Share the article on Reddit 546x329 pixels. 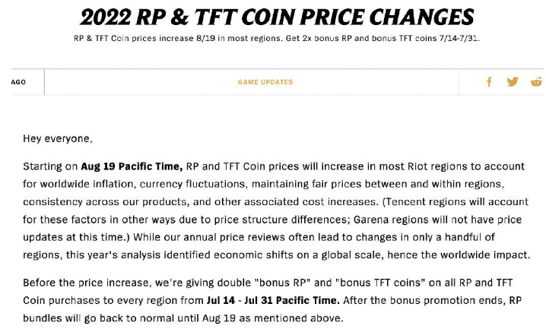[x=537, y=82]
